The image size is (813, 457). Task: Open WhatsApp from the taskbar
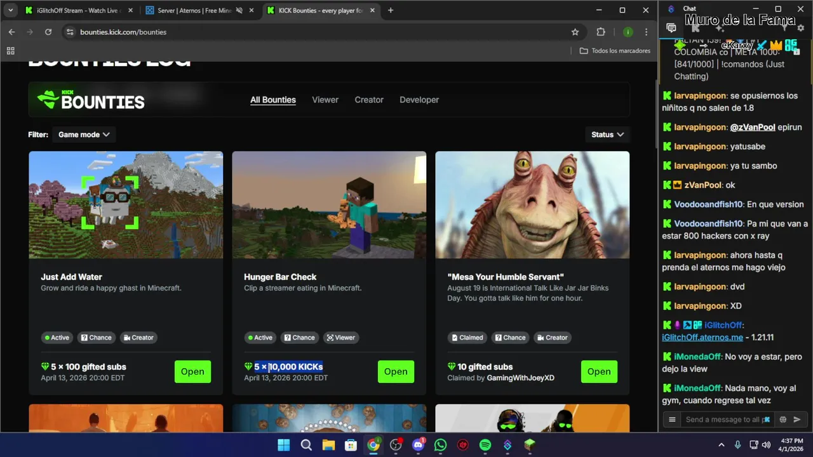point(440,445)
